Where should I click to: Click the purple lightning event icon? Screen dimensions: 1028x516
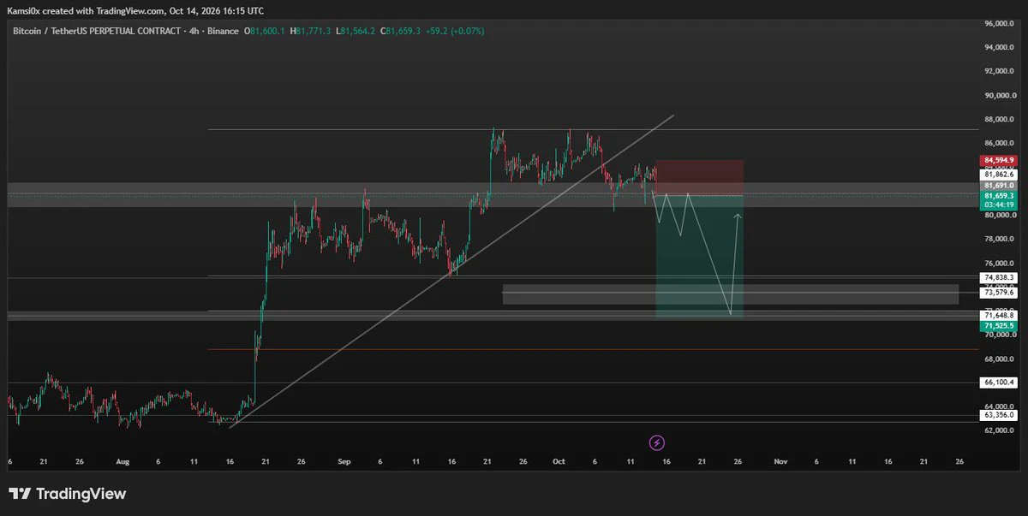coord(657,442)
